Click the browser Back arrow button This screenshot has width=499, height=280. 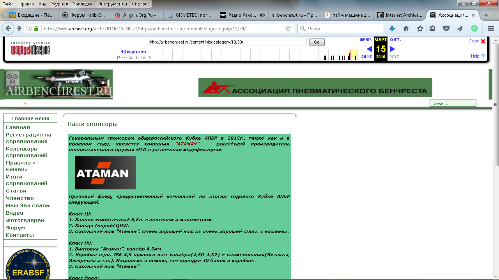coord(8,28)
